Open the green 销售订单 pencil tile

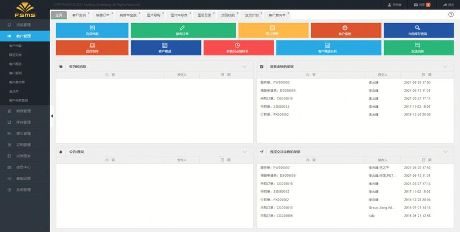(x=183, y=31)
